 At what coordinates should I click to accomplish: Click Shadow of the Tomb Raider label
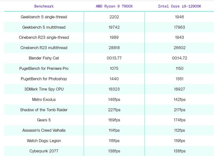44,110
